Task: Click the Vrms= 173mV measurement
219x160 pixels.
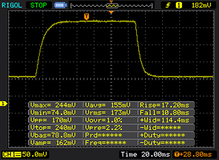Action: (108, 113)
